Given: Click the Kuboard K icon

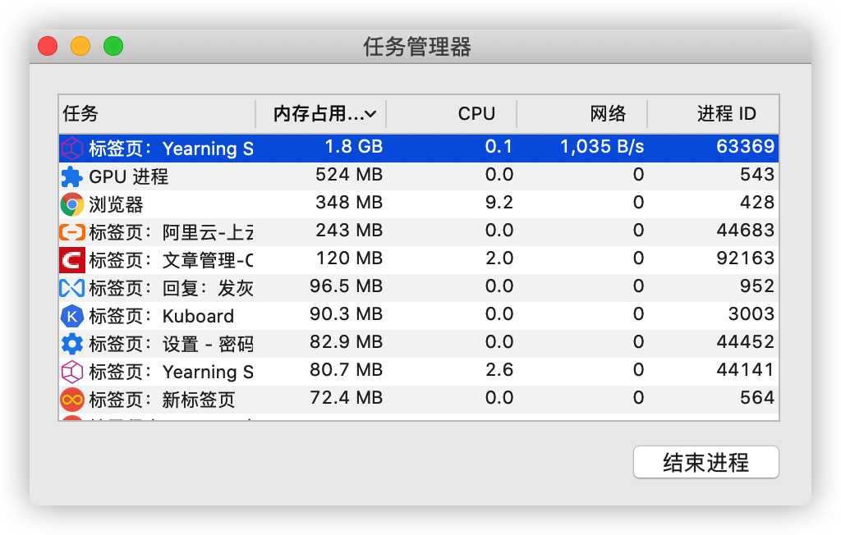Looking at the screenshot, I should point(72,316).
